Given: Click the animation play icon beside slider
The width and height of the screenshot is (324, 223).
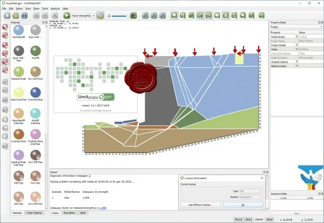Looking at the screenshot, I should coord(133,16).
